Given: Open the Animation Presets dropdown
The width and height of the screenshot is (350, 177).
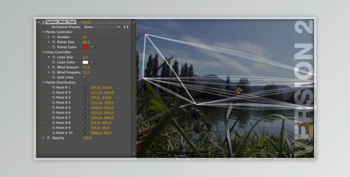Looking at the screenshot, I should point(102,27).
